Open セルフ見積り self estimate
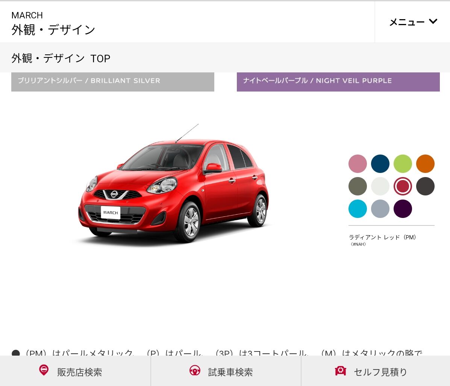Viewport: 450px width, 386px height. pos(376,372)
